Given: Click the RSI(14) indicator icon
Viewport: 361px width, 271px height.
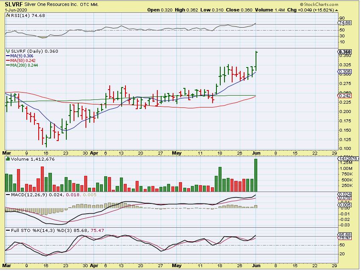Looking at the screenshot, I should click(8, 15).
